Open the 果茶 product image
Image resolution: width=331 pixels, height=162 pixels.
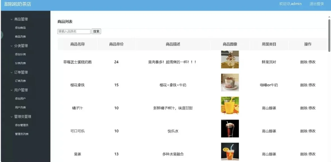coord(230,152)
